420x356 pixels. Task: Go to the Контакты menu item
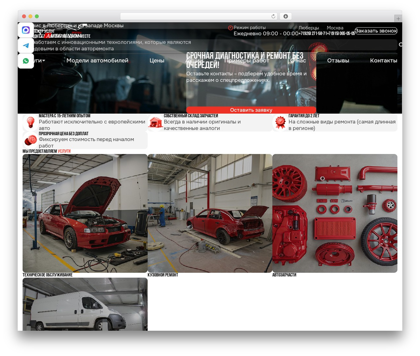(x=384, y=60)
